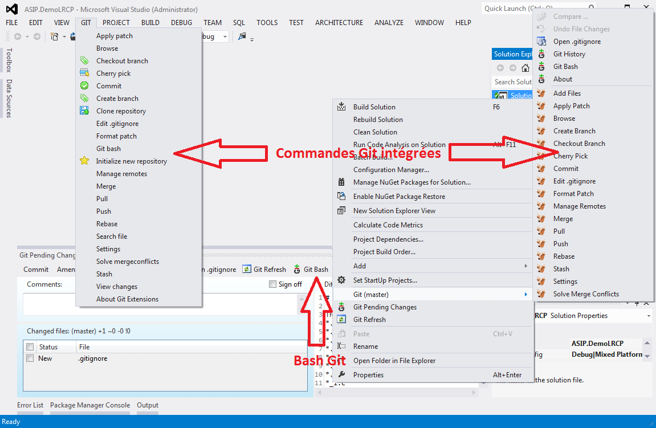Click the Git Bash icon in pending changes toolbar
Screen dimensions: 656x428
pos(297,270)
